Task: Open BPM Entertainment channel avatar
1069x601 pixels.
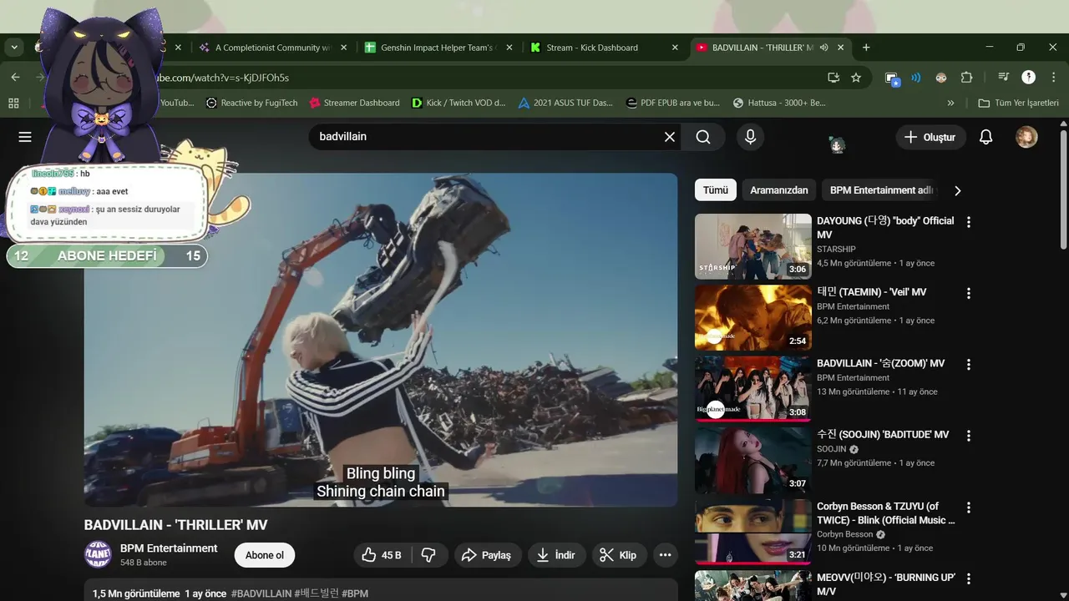Action: [98, 554]
